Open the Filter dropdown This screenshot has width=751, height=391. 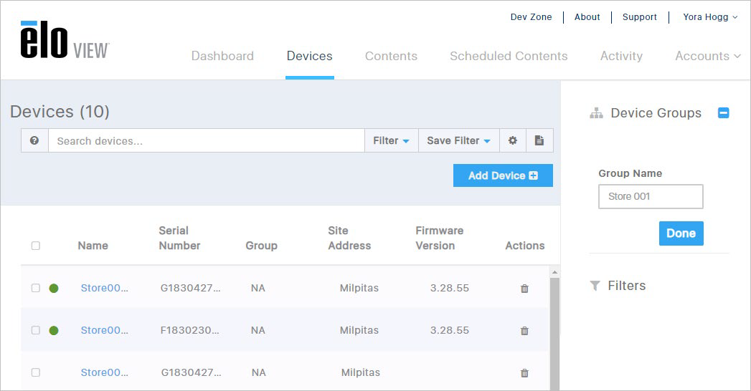click(392, 140)
